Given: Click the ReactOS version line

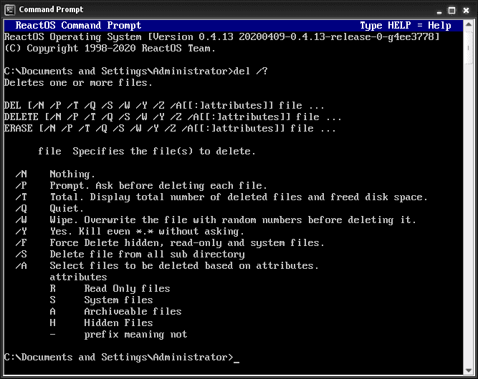Looking at the screenshot, I should [x=221, y=36].
